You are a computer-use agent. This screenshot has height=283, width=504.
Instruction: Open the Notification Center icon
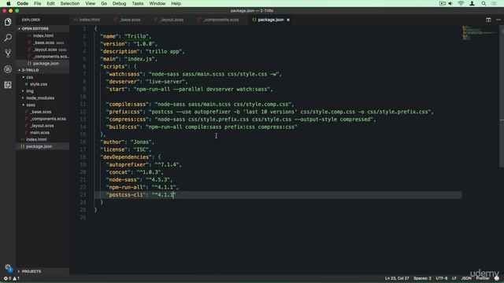tap(494, 3)
